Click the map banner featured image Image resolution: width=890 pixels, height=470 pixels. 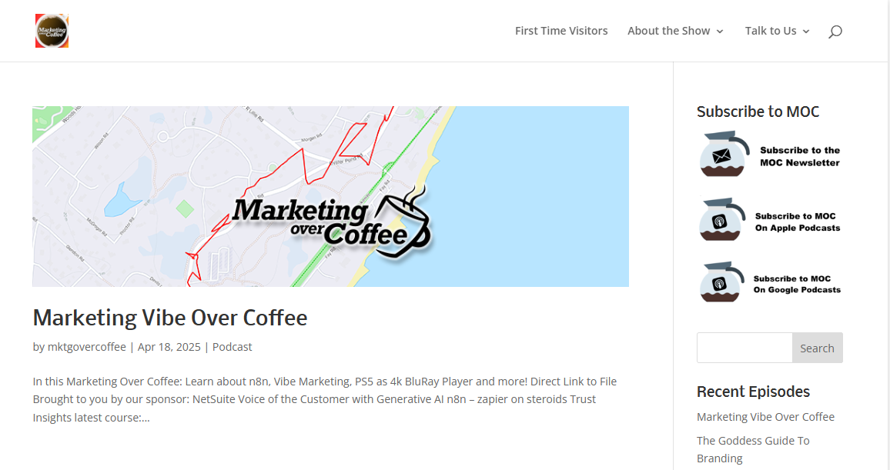(x=330, y=196)
